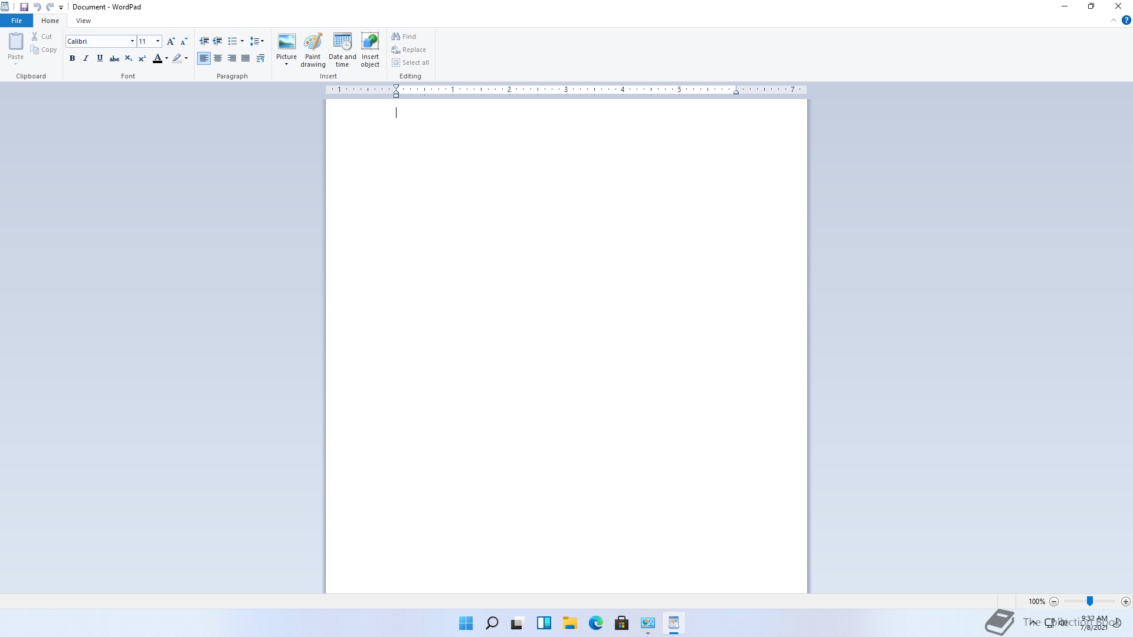
Task: Open Microsoft Edge from the taskbar
Action: [595, 623]
